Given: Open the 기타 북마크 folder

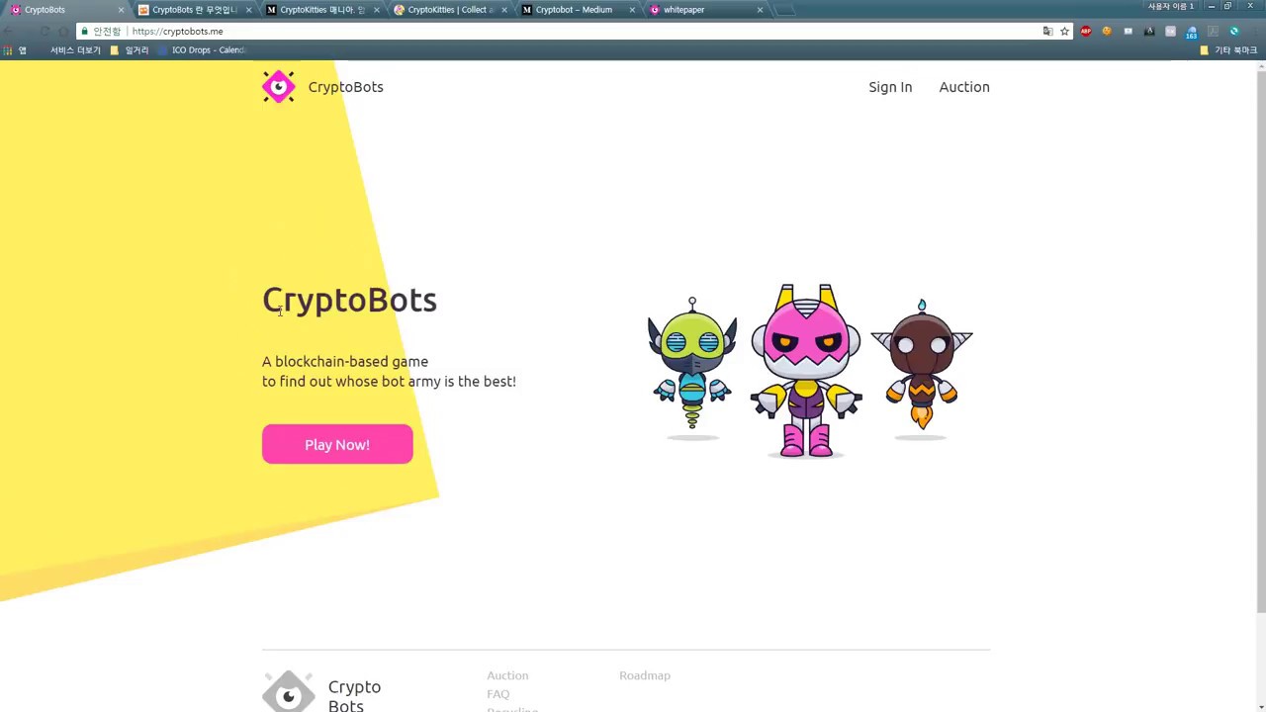Looking at the screenshot, I should click(x=1228, y=50).
